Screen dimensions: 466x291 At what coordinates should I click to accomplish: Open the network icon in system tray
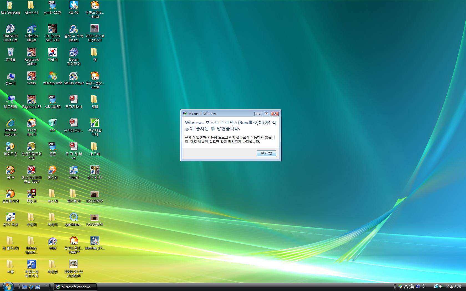[436, 287]
